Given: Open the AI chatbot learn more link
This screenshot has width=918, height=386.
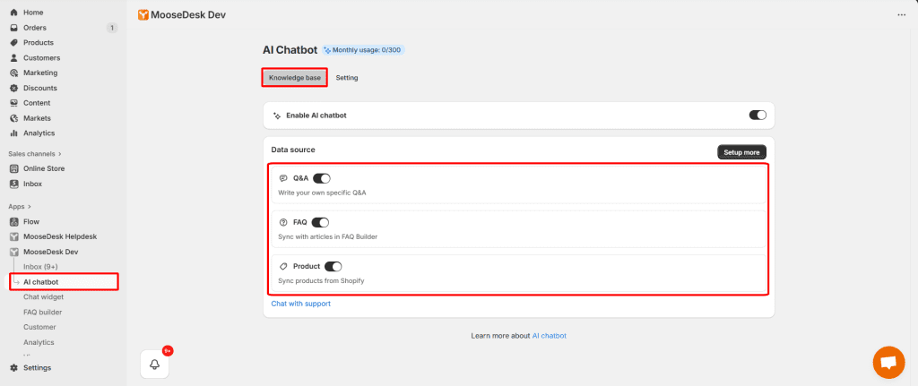Looking at the screenshot, I should tap(550, 336).
